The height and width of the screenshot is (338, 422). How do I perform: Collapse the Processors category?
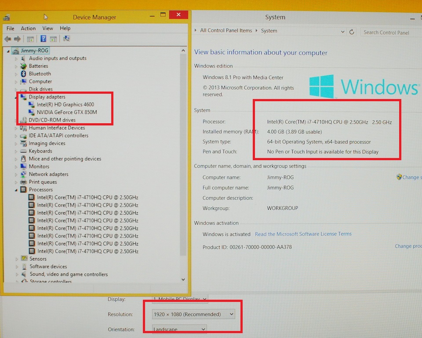pyautogui.click(x=16, y=190)
